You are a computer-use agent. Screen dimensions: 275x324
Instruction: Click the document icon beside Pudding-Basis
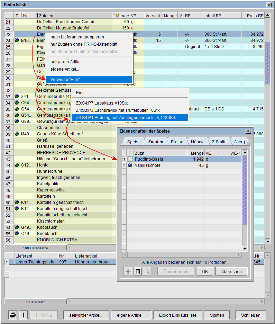click(x=130, y=159)
